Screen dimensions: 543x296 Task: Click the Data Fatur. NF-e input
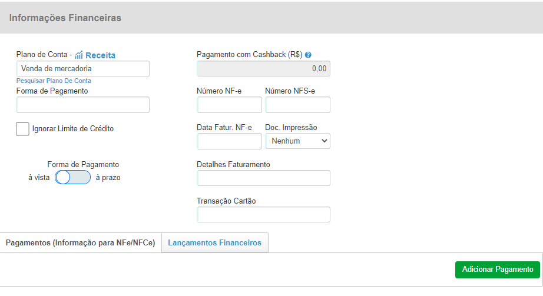coord(229,141)
